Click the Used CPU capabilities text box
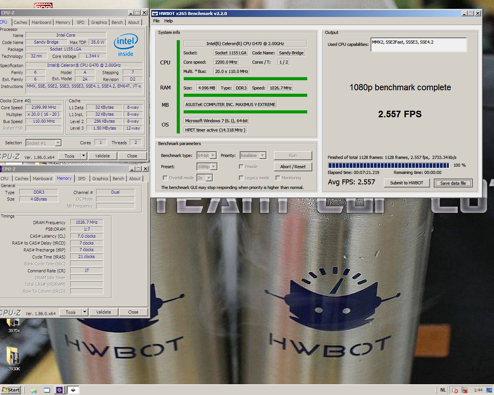This screenshot has width=494, height=395. 419,44
